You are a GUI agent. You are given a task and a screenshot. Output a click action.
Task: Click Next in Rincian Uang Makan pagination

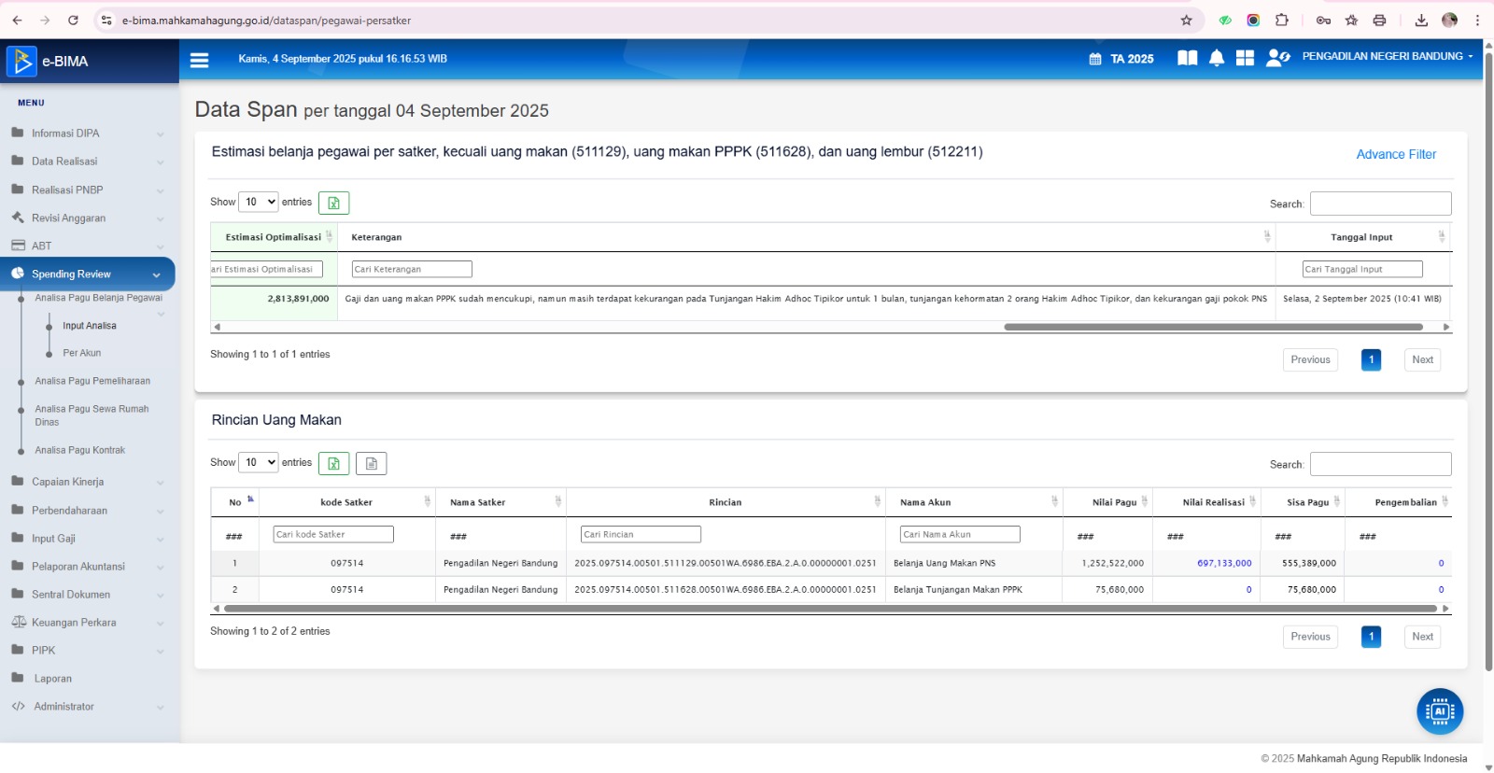pos(1421,637)
